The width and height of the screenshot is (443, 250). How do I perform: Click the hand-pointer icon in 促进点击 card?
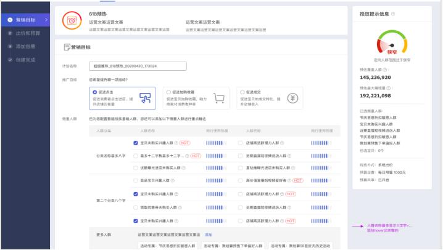click(x=145, y=98)
